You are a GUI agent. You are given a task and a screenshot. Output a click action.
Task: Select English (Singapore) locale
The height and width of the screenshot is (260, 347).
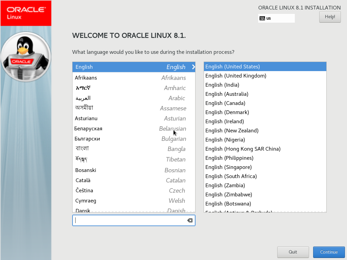265,167
